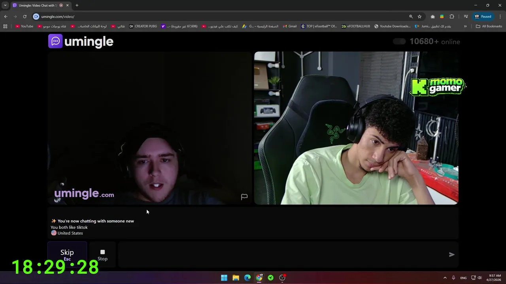Go back in the browser
Image resolution: width=506 pixels, height=284 pixels.
coord(6,17)
